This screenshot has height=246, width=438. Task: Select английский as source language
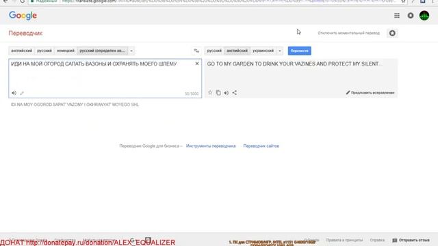[21, 51]
